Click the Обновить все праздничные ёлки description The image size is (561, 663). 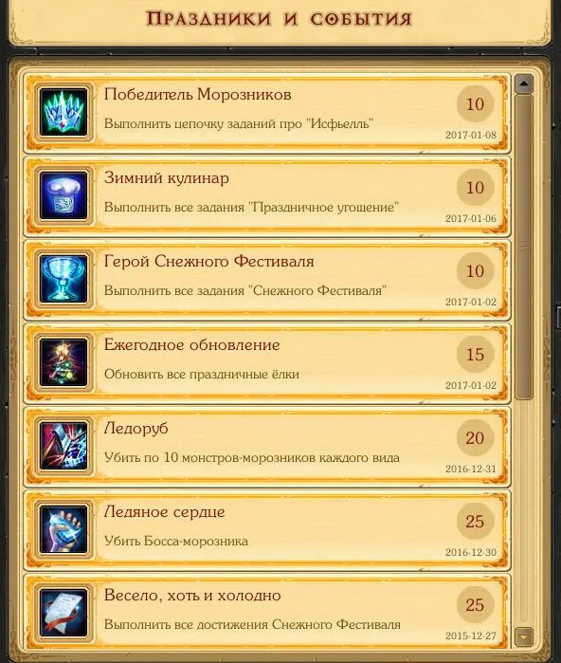[x=202, y=375]
